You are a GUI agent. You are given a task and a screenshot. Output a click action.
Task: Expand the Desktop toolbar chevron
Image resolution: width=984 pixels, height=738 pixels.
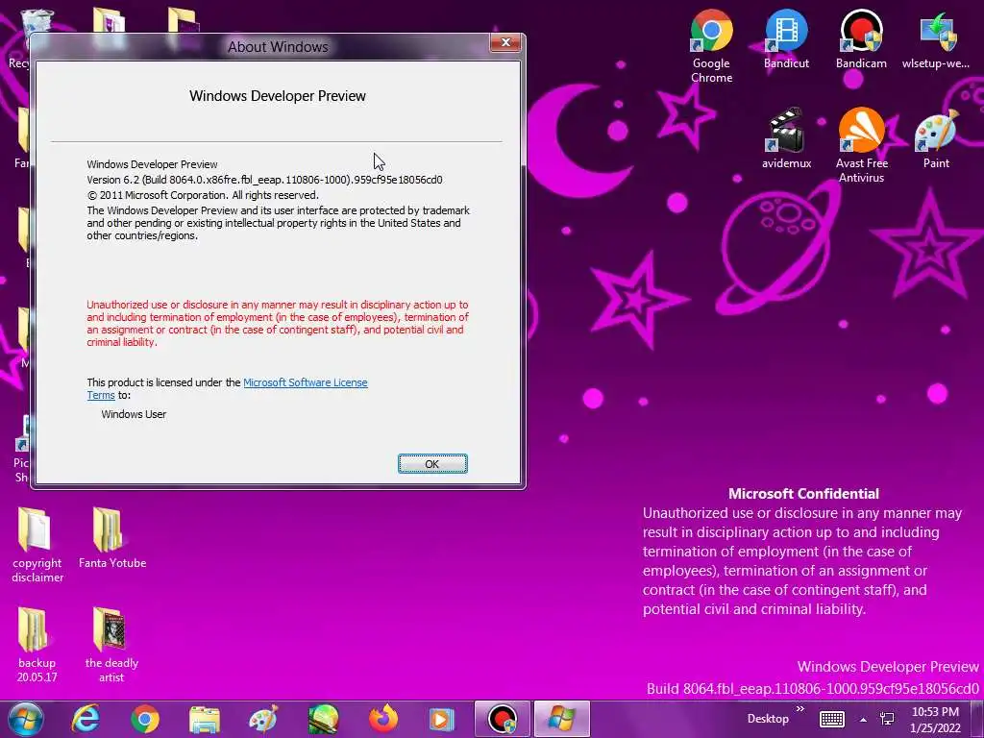800,709
